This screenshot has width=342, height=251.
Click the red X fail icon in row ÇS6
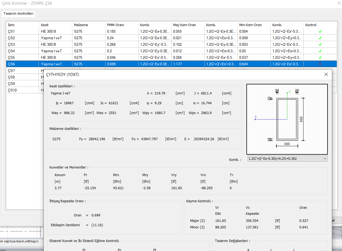pyautogui.click(x=320, y=64)
